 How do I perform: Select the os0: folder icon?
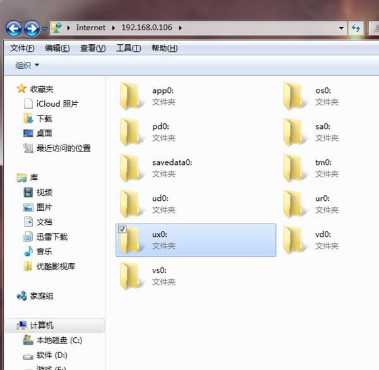pyautogui.click(x=295, y=96)
